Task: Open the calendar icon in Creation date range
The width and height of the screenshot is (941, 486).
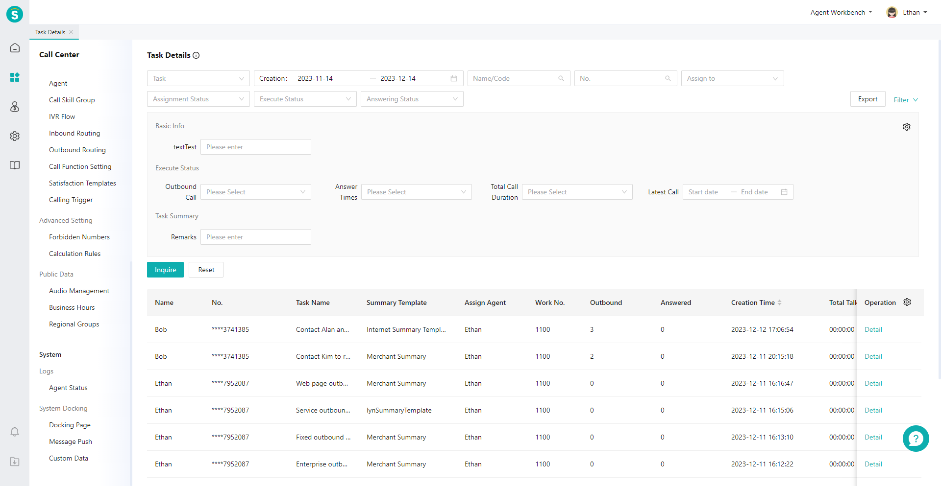Action: tap(454, 78)
